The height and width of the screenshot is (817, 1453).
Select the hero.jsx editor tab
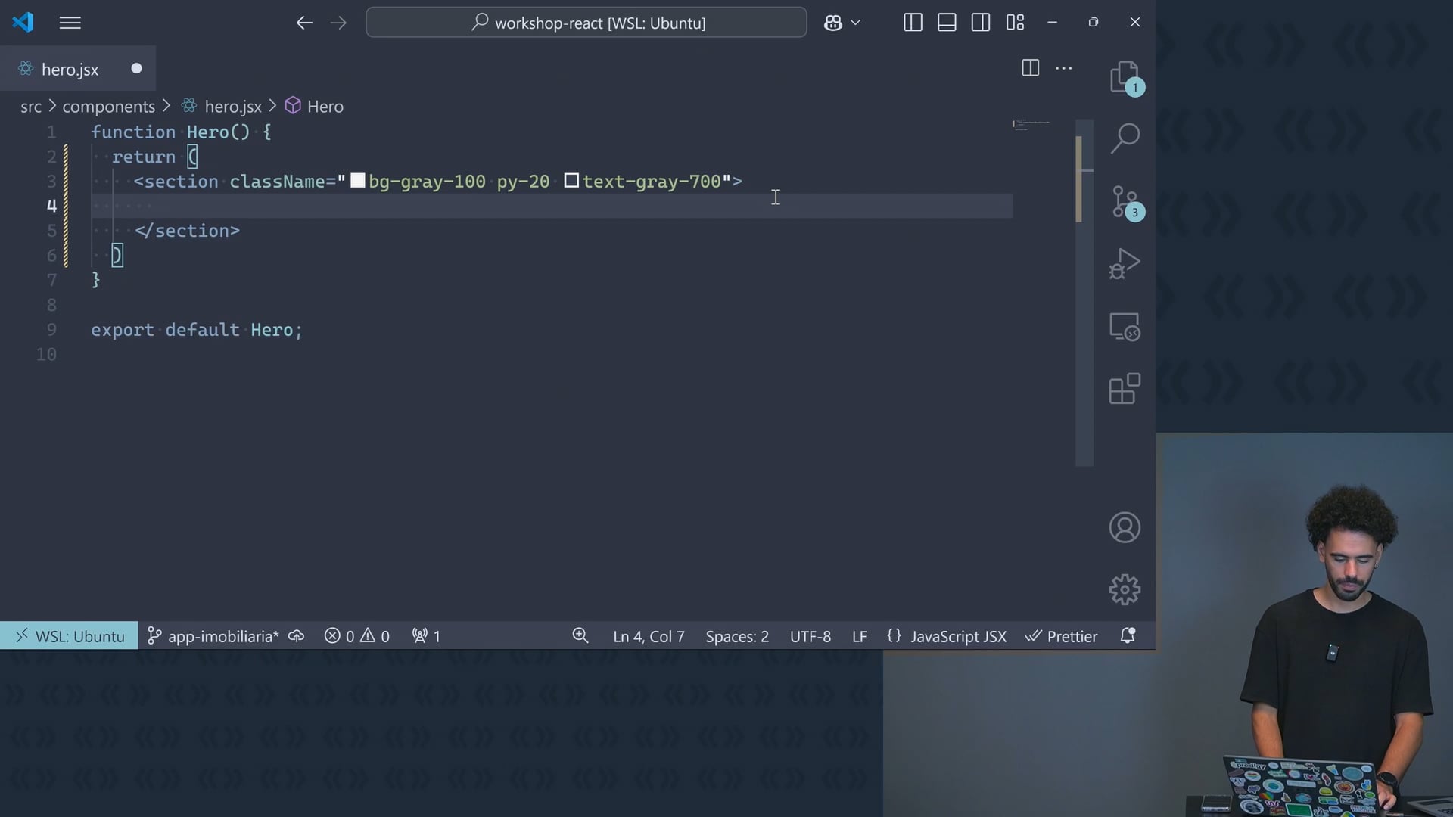tap(70, 69)
